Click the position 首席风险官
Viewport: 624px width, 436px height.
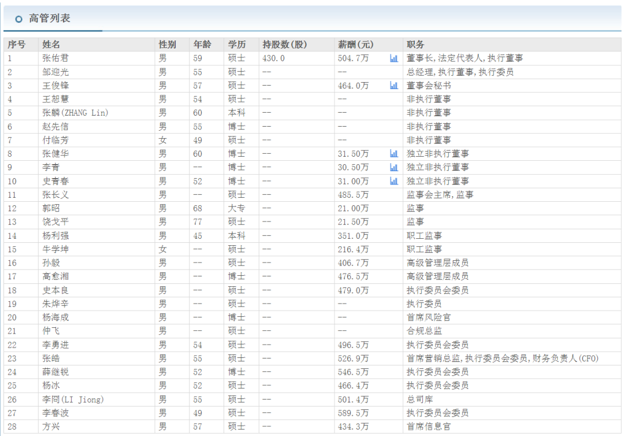[x=429, y=317]
